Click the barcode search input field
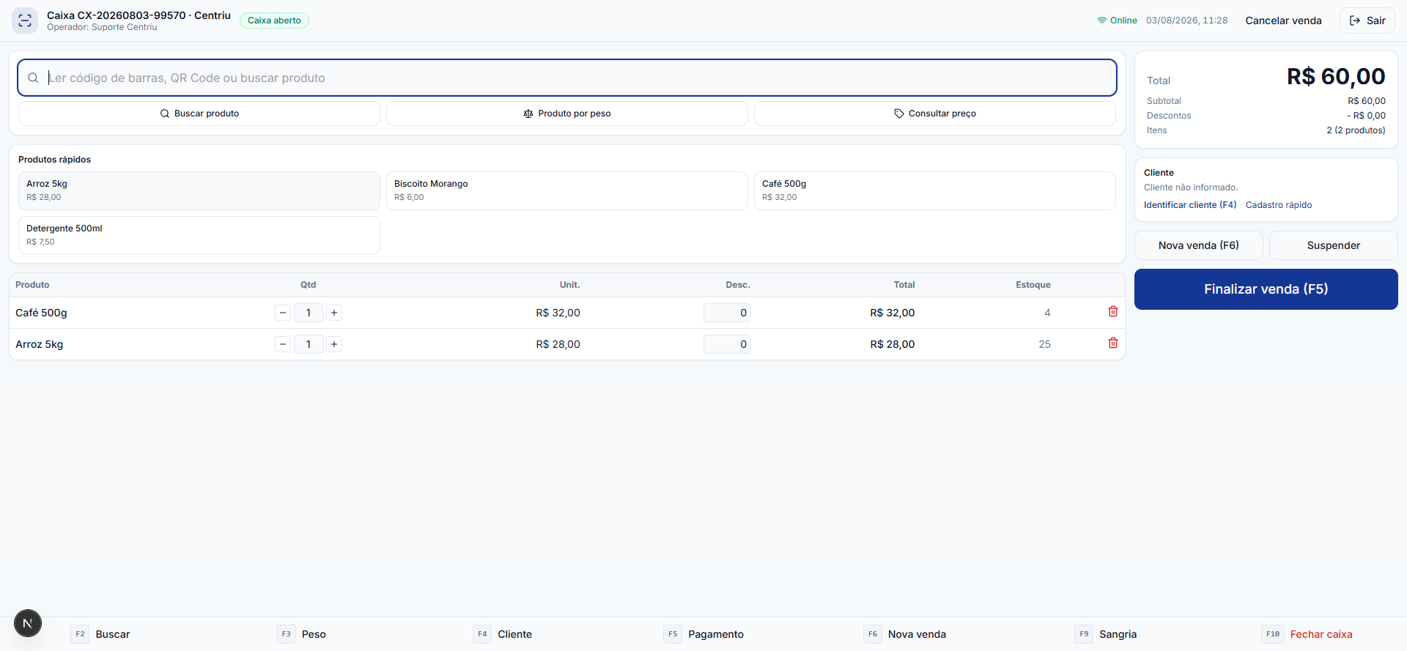The width and height of the screenshot is (1407, 651). [567, 78]
